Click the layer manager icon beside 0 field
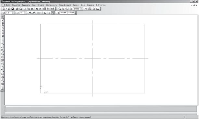This screenshot has height=119, width=199. pos(18,13)
